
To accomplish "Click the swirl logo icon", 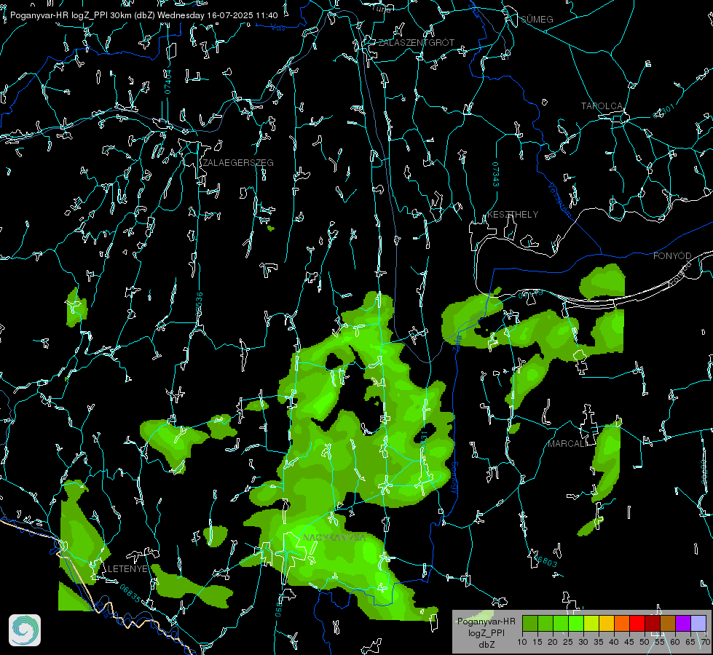I will pyautogui.click(x=25, y=630).
